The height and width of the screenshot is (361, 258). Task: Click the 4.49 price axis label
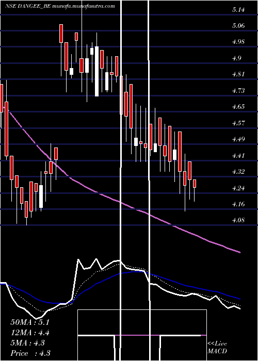pyautogui.click(x=238, y=139)
